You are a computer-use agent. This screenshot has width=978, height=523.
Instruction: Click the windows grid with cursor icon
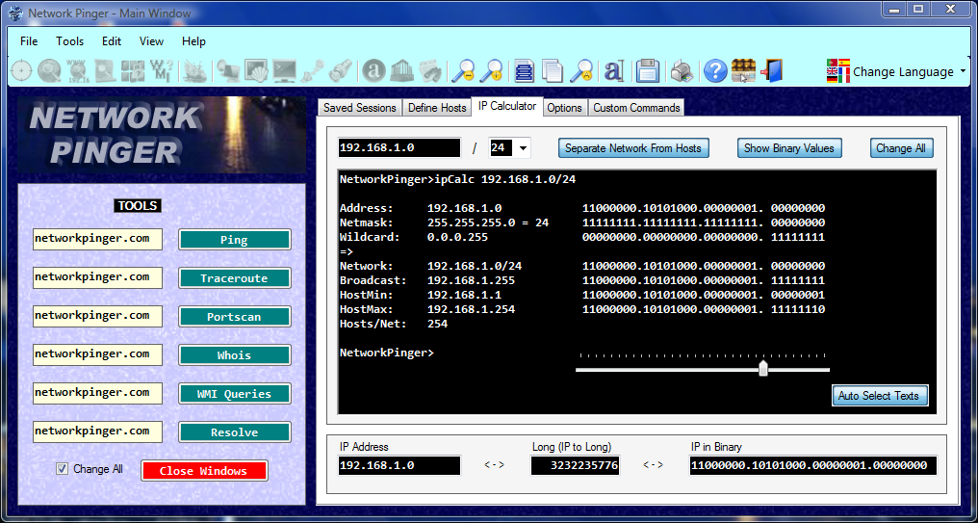743,70
